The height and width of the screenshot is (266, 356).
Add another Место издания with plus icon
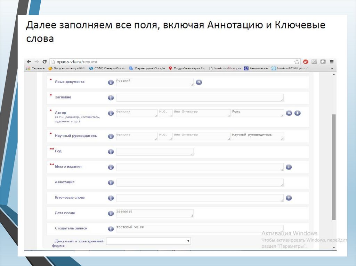click(x=289, y=167)
